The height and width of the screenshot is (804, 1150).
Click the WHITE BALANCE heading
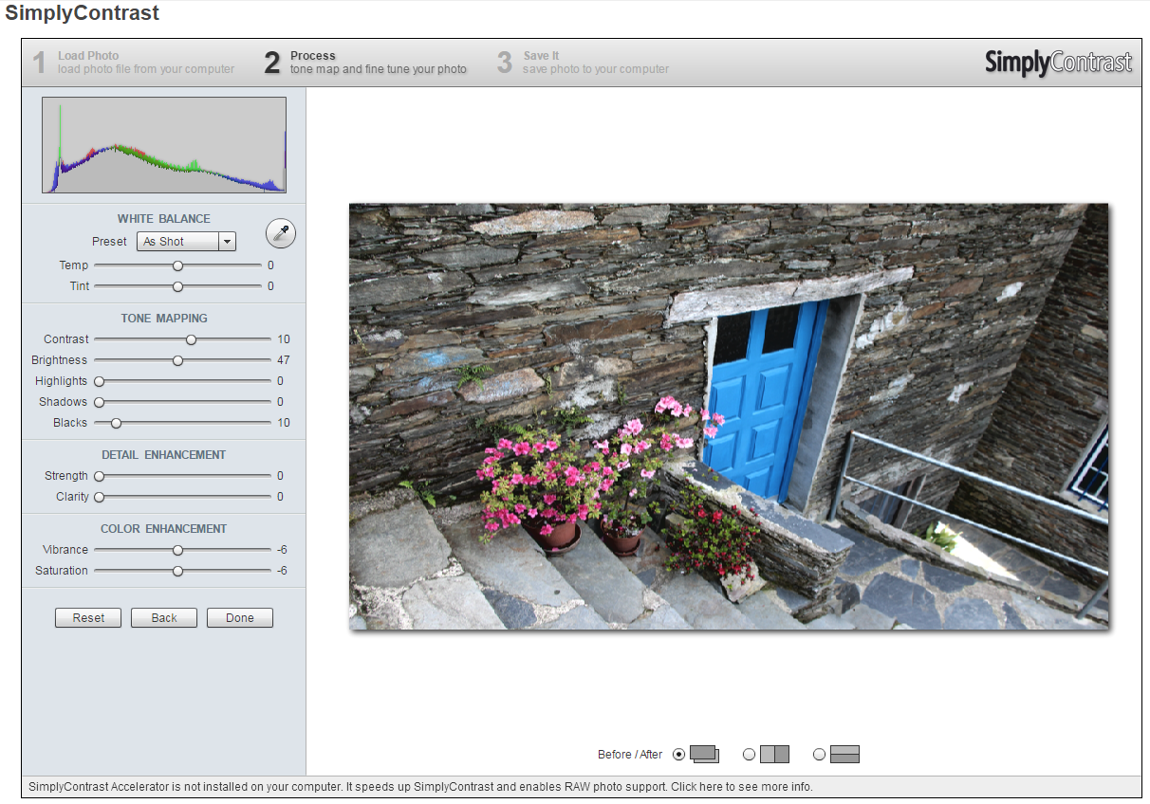click(x=164, y=219)
